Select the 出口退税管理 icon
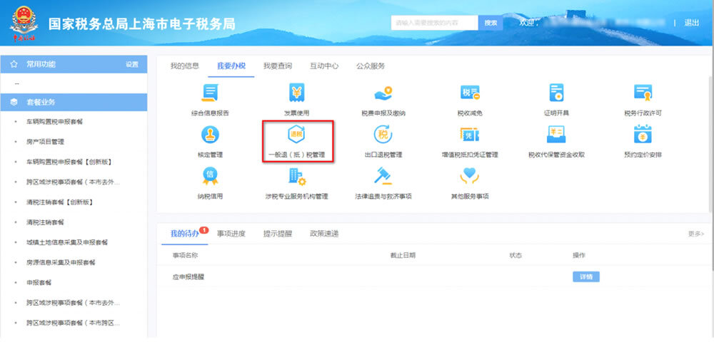Viewport: 714px width, 352px height. point(383,135)
